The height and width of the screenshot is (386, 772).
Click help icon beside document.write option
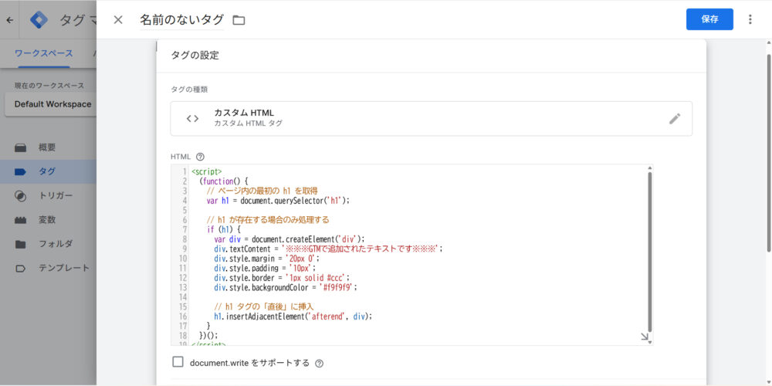tap(319, 363)
